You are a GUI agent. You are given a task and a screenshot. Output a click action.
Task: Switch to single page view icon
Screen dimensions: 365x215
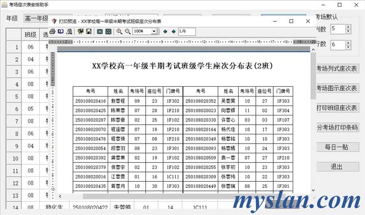coord(100,31)
